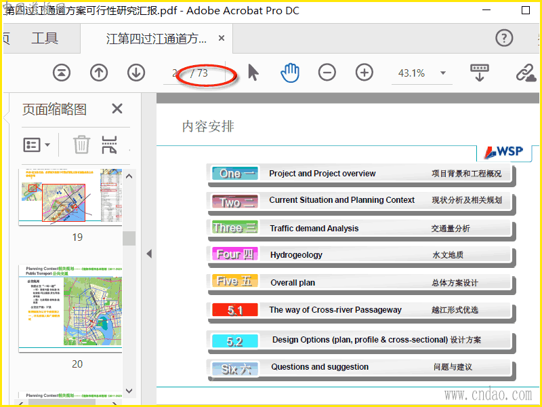Open thumbnail options list icon
Image resolution: width=542 pixels, height=407 pixels.
(37, 144)
